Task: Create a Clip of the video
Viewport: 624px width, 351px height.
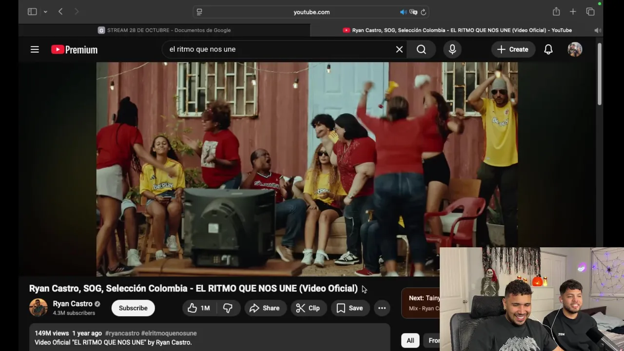Action: coord(308,308)
